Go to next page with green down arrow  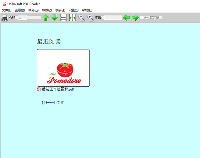tap(55, 18)
